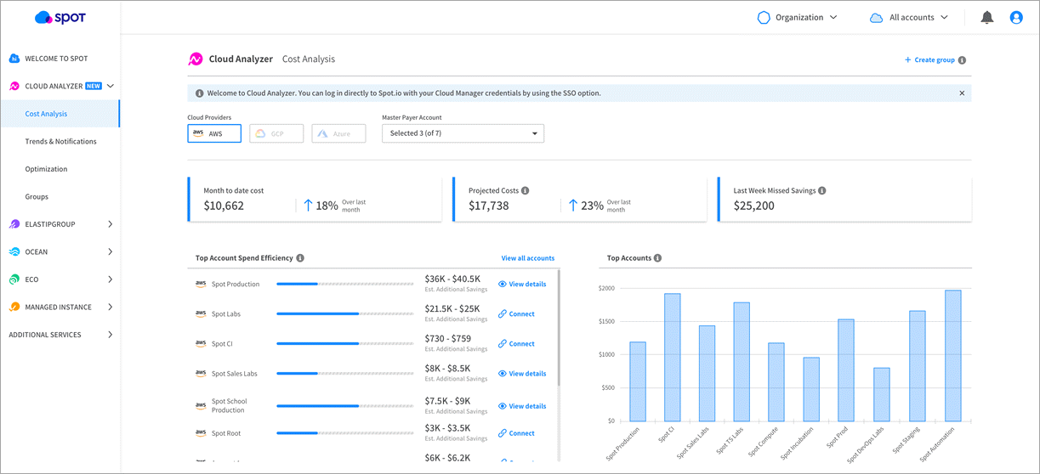
Task: Open Optimization page in sidebar
Action: 46,169
